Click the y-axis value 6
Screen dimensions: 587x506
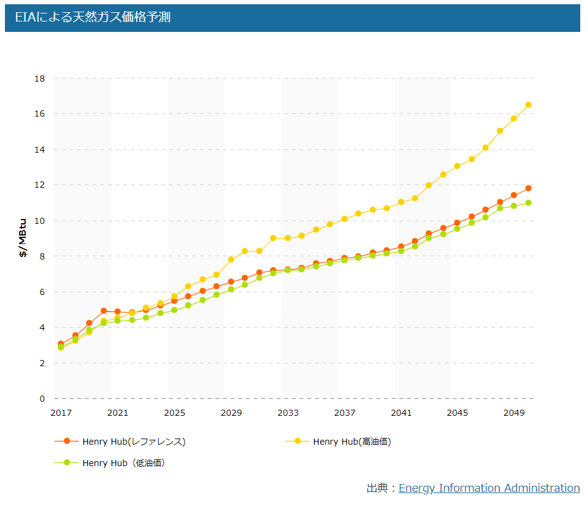[42, 292]
